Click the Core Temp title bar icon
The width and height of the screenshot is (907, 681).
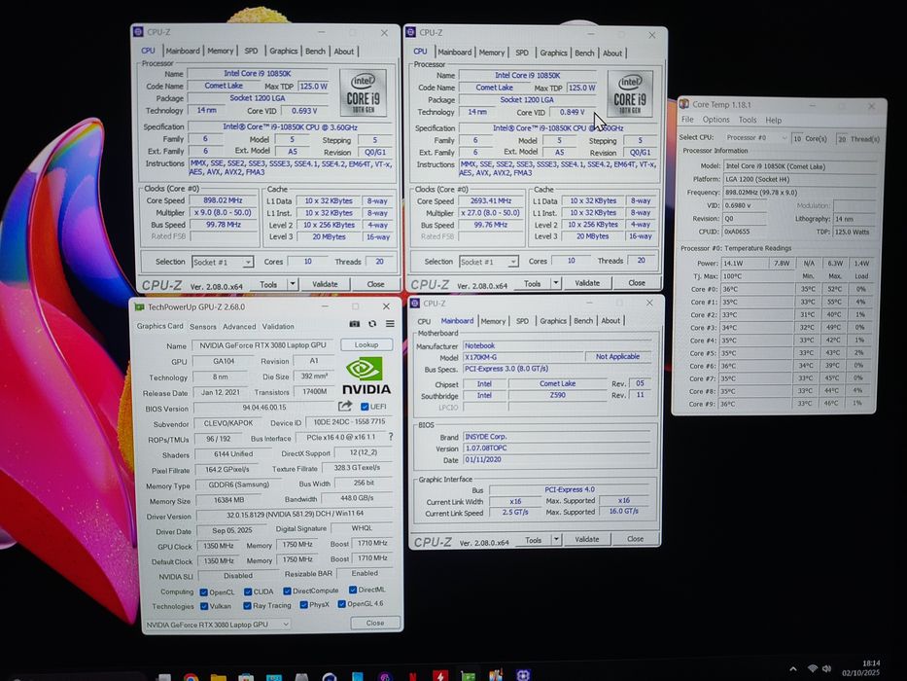click(x=684, y=104)
